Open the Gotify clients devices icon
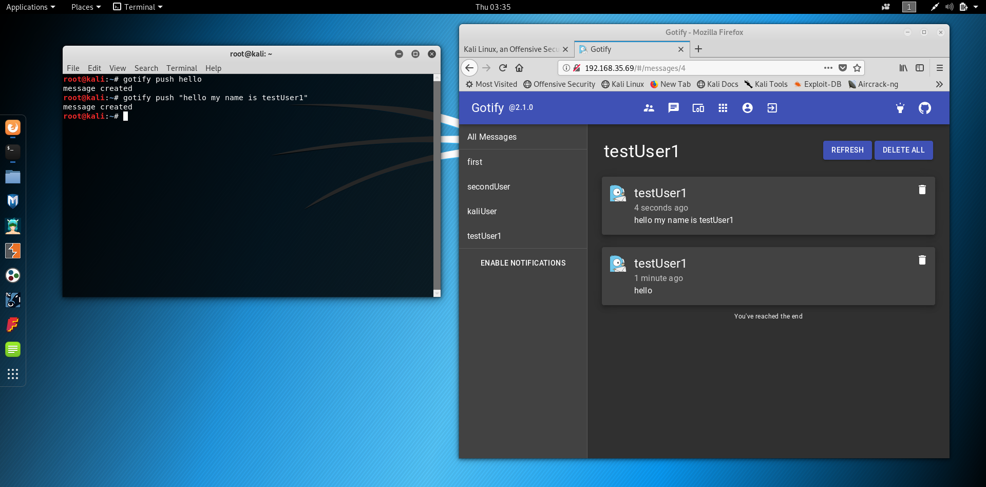986x487 pixels. click(x=698, y=108)
